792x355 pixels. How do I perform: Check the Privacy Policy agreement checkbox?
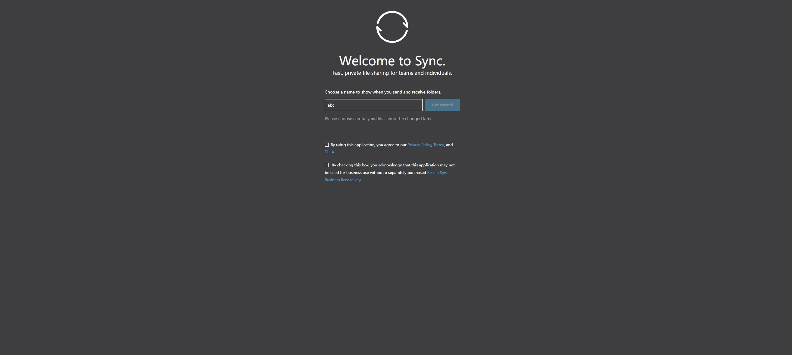327,145
